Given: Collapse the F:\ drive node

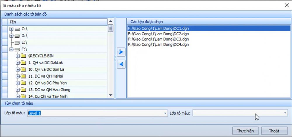Looking at the screenshot, I should point(12,49).
